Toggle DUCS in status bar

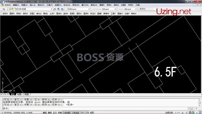coord(83,113)
